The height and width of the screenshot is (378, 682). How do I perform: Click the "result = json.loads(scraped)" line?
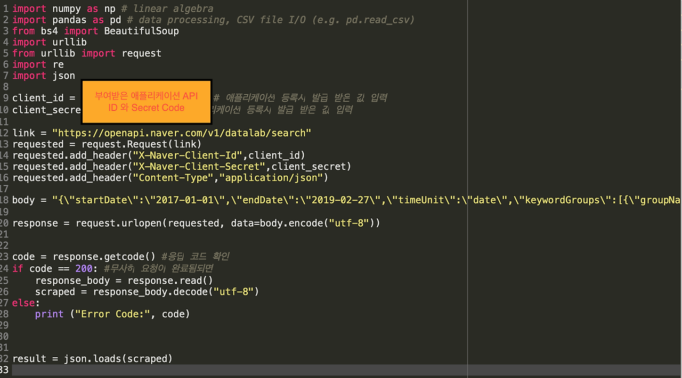click(x=92, y=358)
